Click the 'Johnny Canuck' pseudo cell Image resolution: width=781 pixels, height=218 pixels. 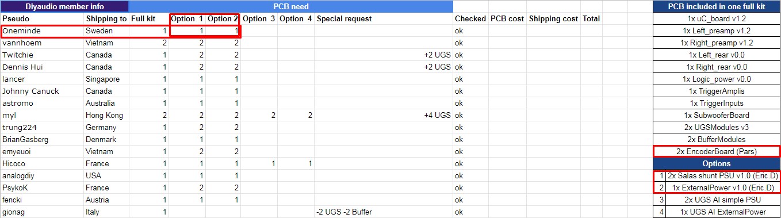tap(42, 91)
